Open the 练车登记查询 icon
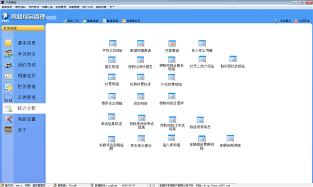The width and height of the screenshot is (313, 187). pos(141,139)
